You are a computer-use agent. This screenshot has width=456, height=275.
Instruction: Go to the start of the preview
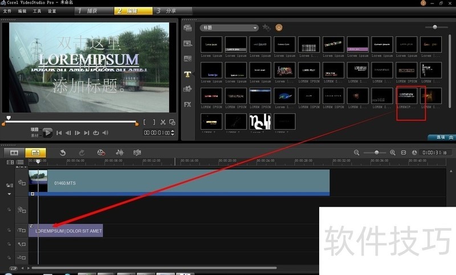[59, 133]
